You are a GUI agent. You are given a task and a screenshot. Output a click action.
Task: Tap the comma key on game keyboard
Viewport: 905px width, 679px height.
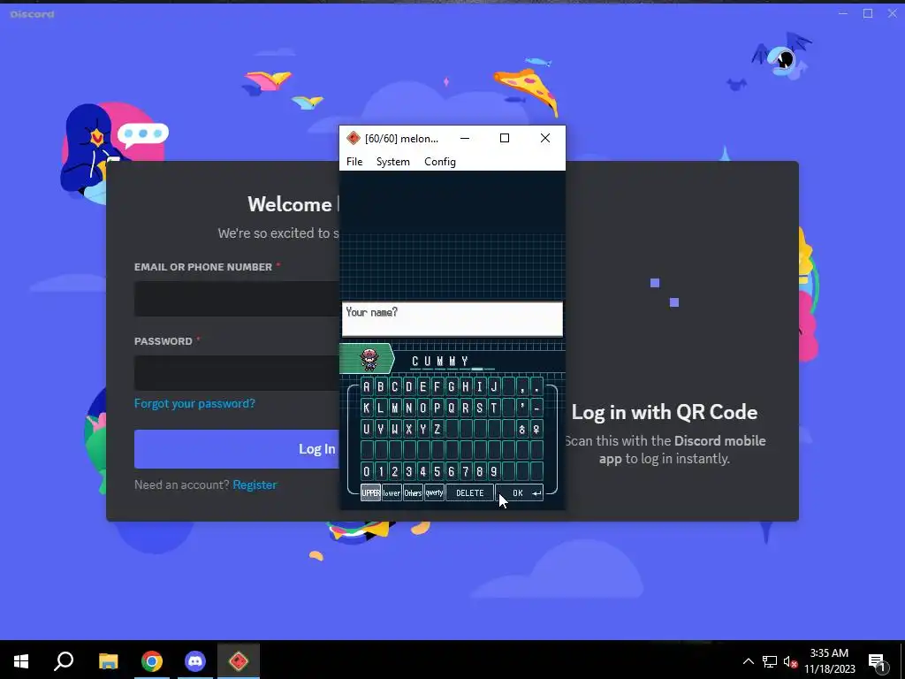tap(522, 386)
